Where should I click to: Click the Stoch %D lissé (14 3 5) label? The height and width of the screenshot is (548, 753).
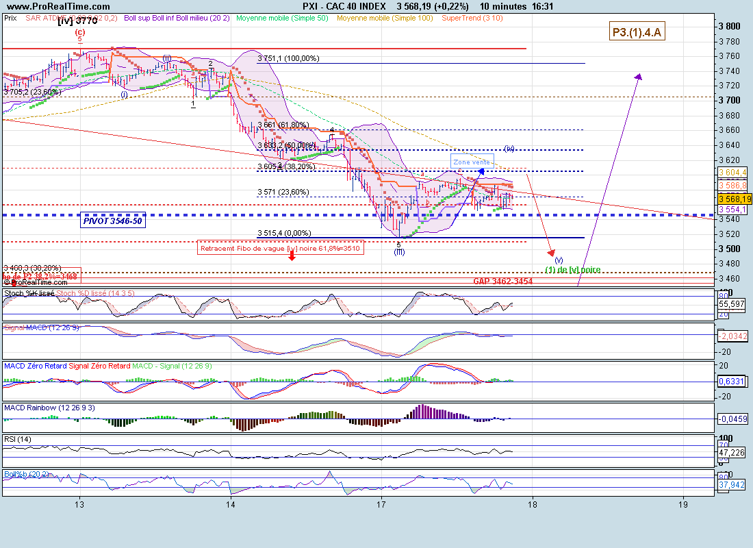(x=95, y=293)
